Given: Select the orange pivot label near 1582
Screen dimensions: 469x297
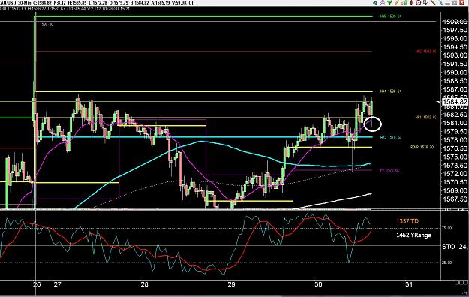Looking at the screenshot, I should (x=425, y=118).
